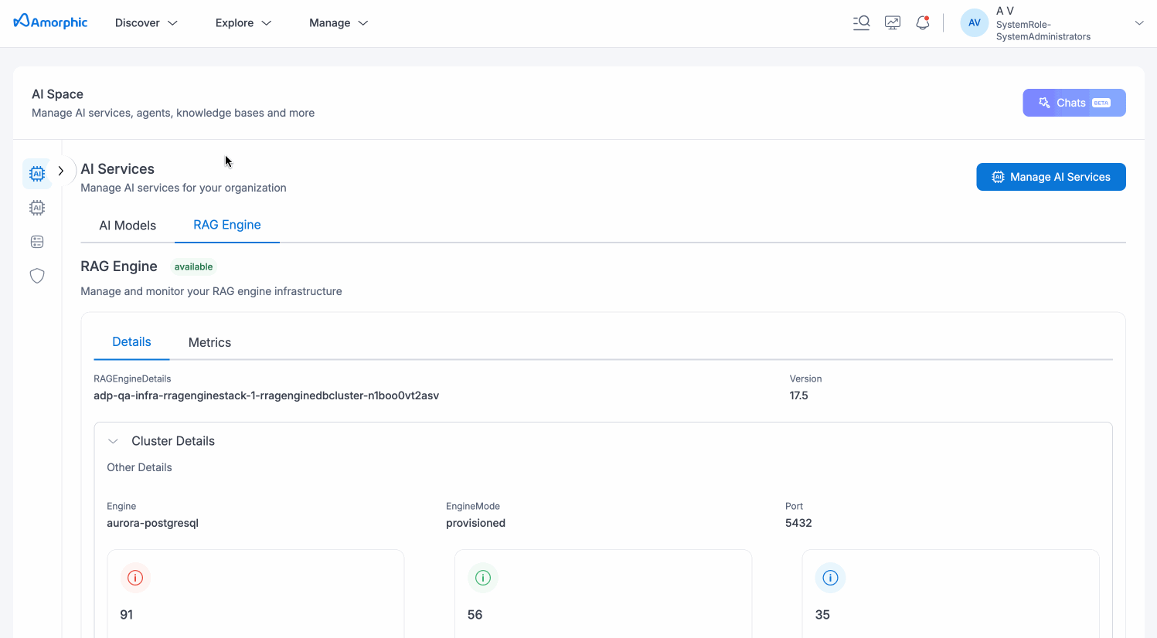Click the green info icon above 56
The height and width of the screenshot is (638, 1157).
pyautogui.click(x=483, y=578)
